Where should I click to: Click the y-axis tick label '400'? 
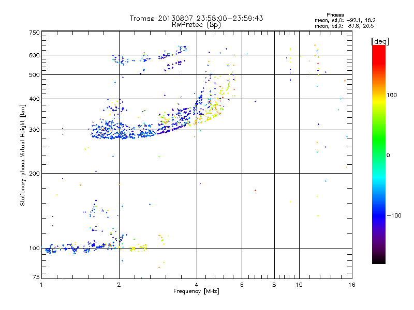(34, 99)
